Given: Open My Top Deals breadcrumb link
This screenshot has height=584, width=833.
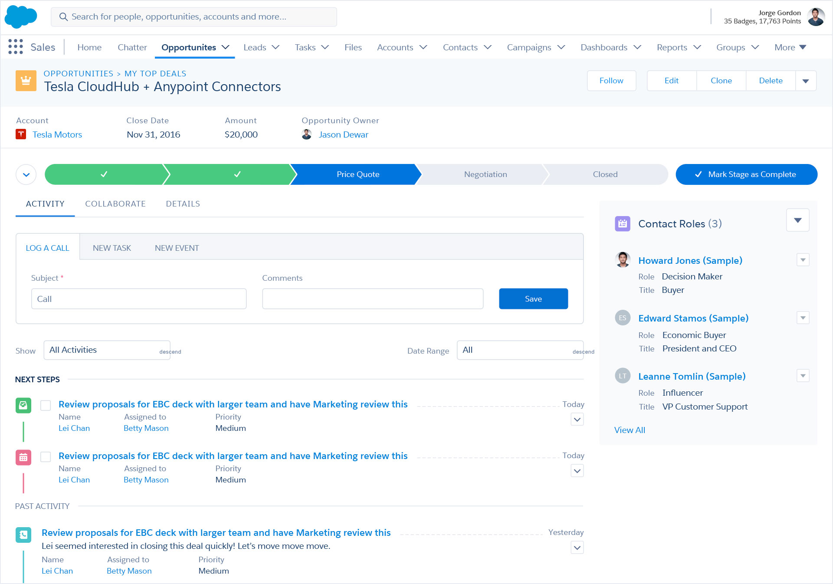Looking at the screenshot, I should [x=155, y=74].
